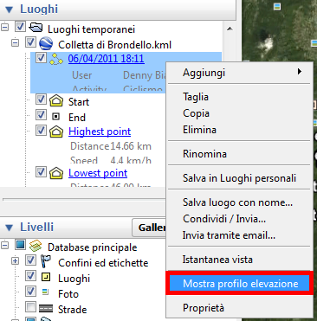The image size is (317, 321).
Task: Click the End placemark square icon
Action: [x=56, y=116]
